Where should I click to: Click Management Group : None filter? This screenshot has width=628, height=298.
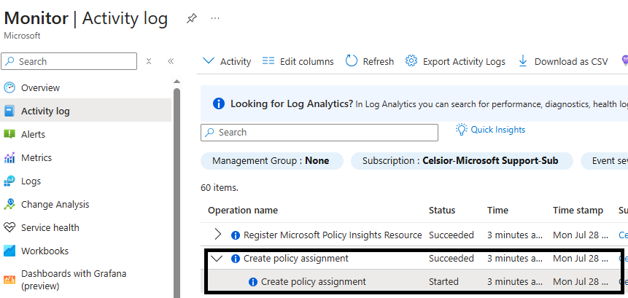271,161
